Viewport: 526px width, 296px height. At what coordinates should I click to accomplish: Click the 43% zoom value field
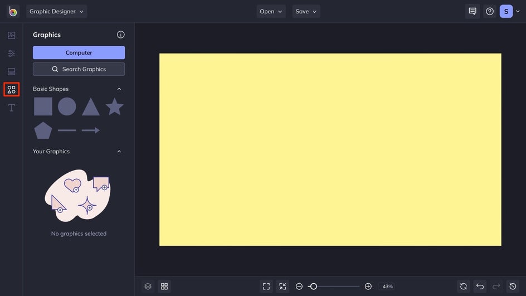pyautogui.click(x=387, y=287)
